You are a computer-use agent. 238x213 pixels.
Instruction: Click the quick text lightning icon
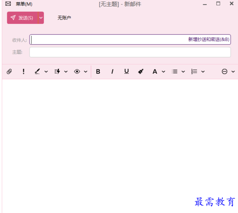tap(57, 71)
